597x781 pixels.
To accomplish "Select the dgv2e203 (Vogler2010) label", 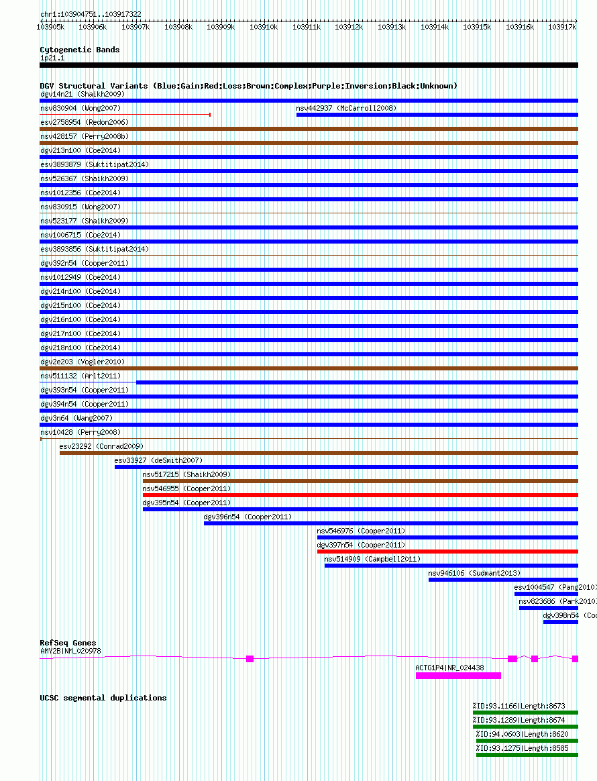I will pos(83,362).
